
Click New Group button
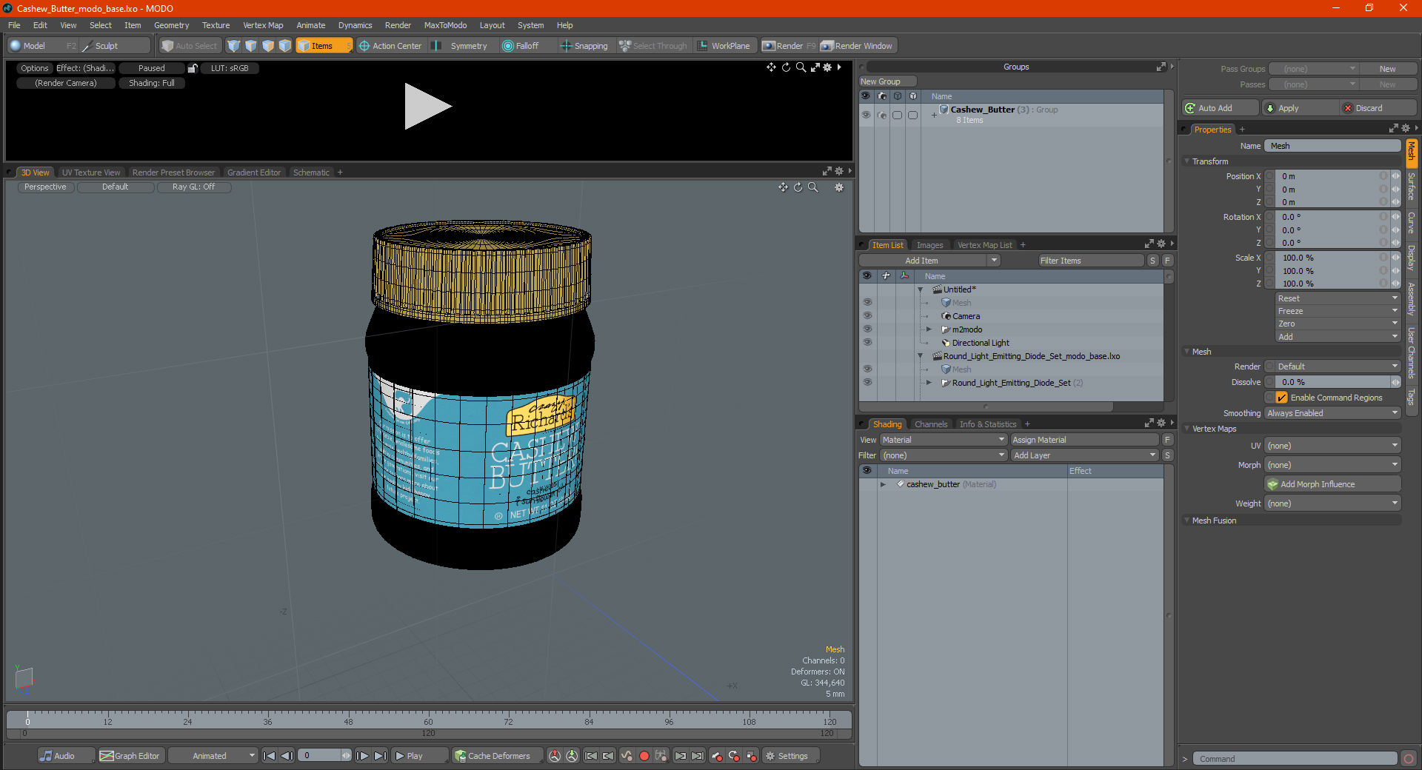[887, 81]
